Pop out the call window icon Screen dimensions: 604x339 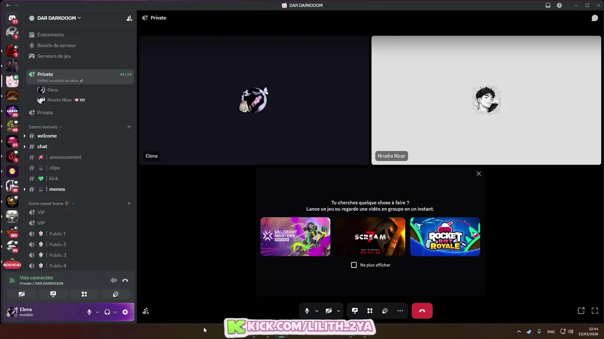[581, 311]
